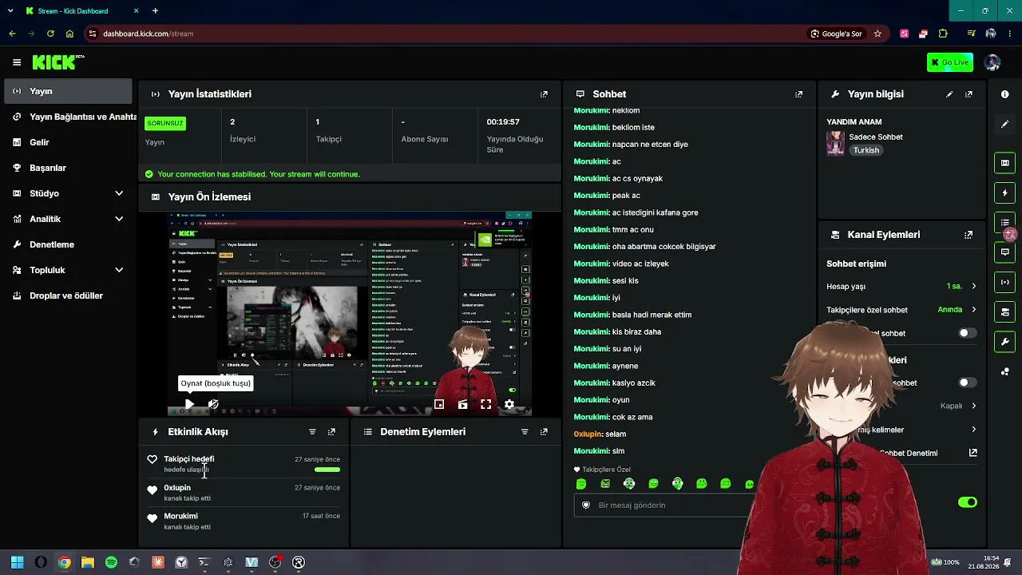Open chat settings icon beside message box
The height and width of the screenshot is (575, 1022).
point(586,506)
